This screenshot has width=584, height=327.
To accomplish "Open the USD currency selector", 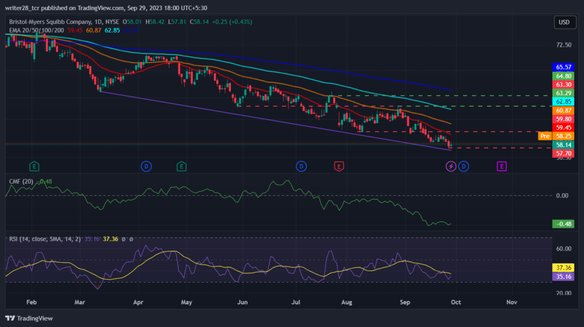I will pos(565,22).
